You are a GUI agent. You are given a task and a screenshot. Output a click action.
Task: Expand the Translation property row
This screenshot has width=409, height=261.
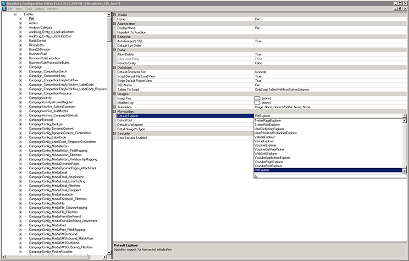114,107
